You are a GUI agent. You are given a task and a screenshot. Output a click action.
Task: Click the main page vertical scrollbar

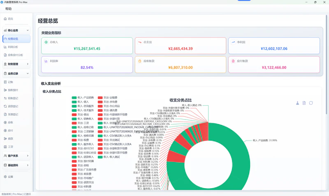[x=326, y=65]
